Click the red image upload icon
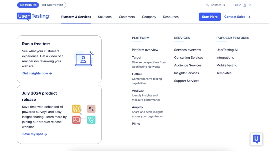This screenshot has height=151, width=269. 76,120
